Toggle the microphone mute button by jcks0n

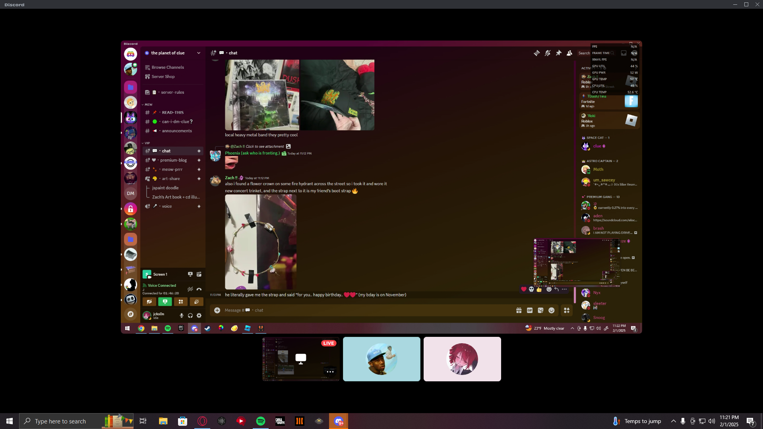[x=182, y=315]
